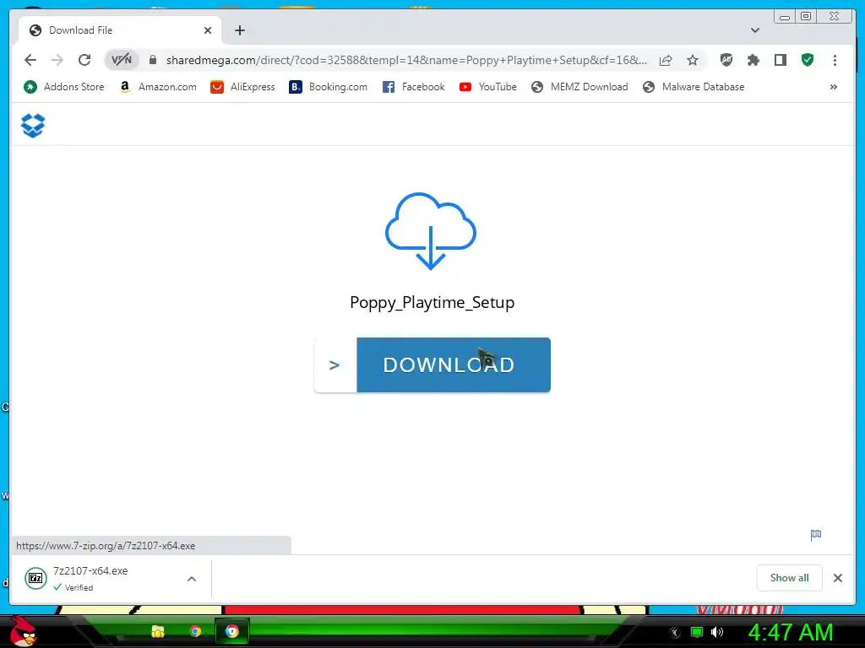
Task: Open the Addons Store bookmark
Action: (x=63, y=87)
